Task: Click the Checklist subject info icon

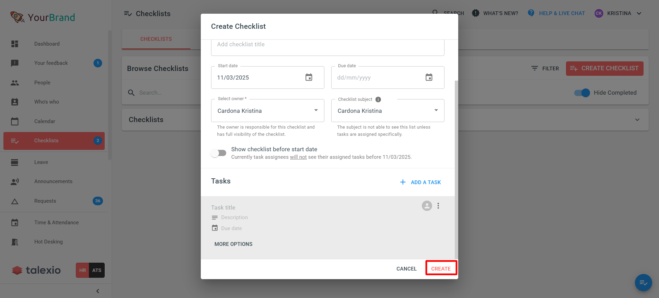Action: tap(378, 99)
